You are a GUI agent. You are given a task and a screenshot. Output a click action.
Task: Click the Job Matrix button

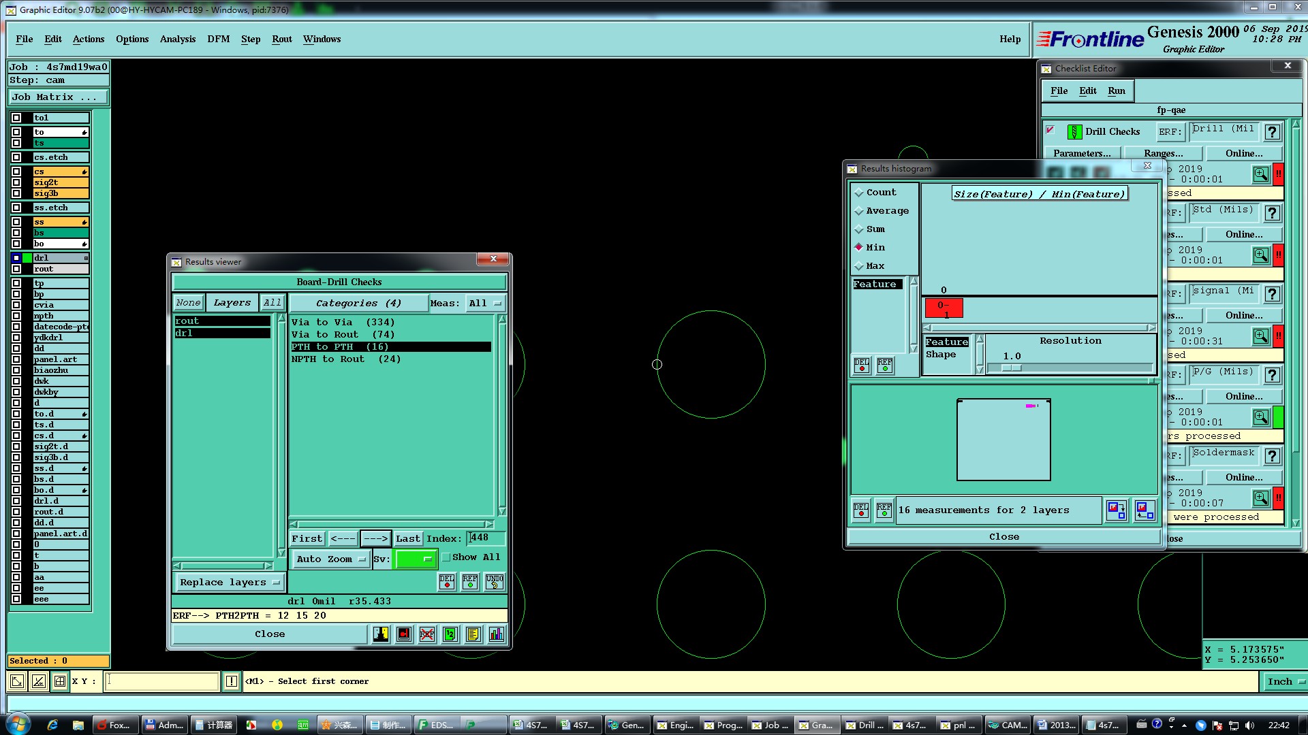(58, 97)
